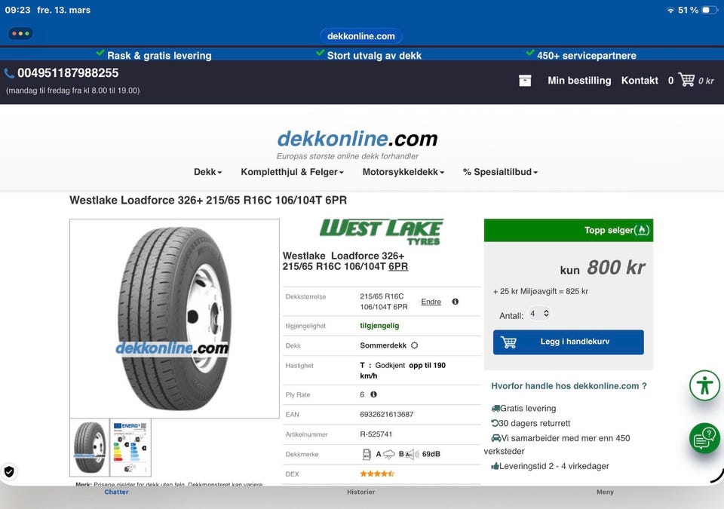The width and height of the screenshot is (724, 509).
Task: Click the EAN number 6932621613687
Action: pyautogui.click(x=386, y=414)
